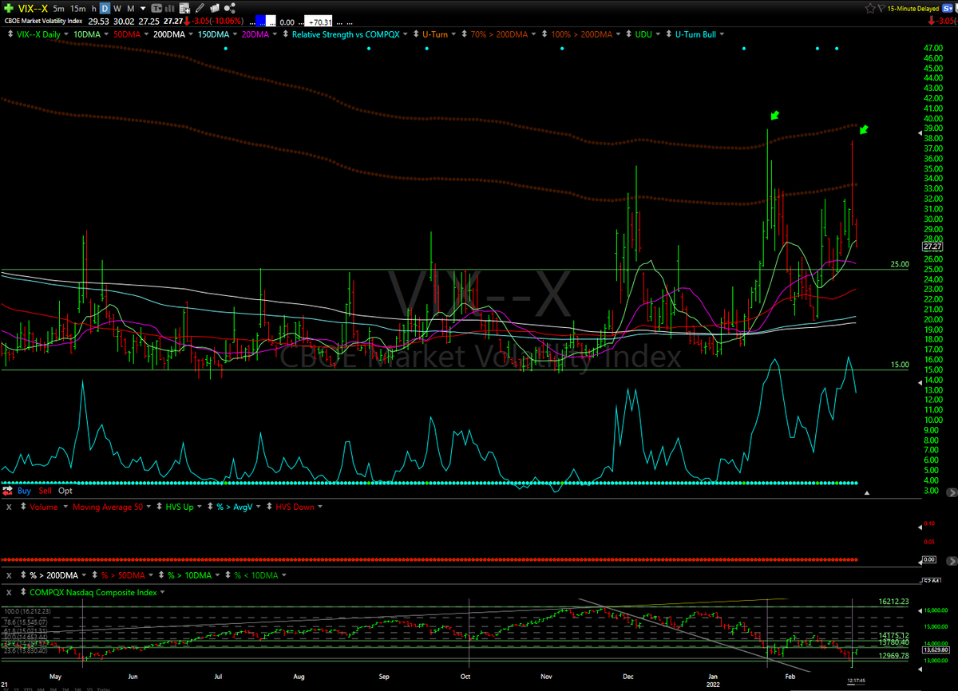Click the flag icon at top right

coord(881,8)
